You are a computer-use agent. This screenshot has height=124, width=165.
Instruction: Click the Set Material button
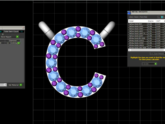pyautogui.click(x=15, y=85)
